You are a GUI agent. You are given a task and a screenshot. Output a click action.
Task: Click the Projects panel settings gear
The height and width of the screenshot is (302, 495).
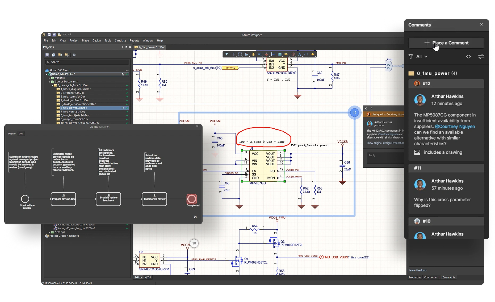74,55
